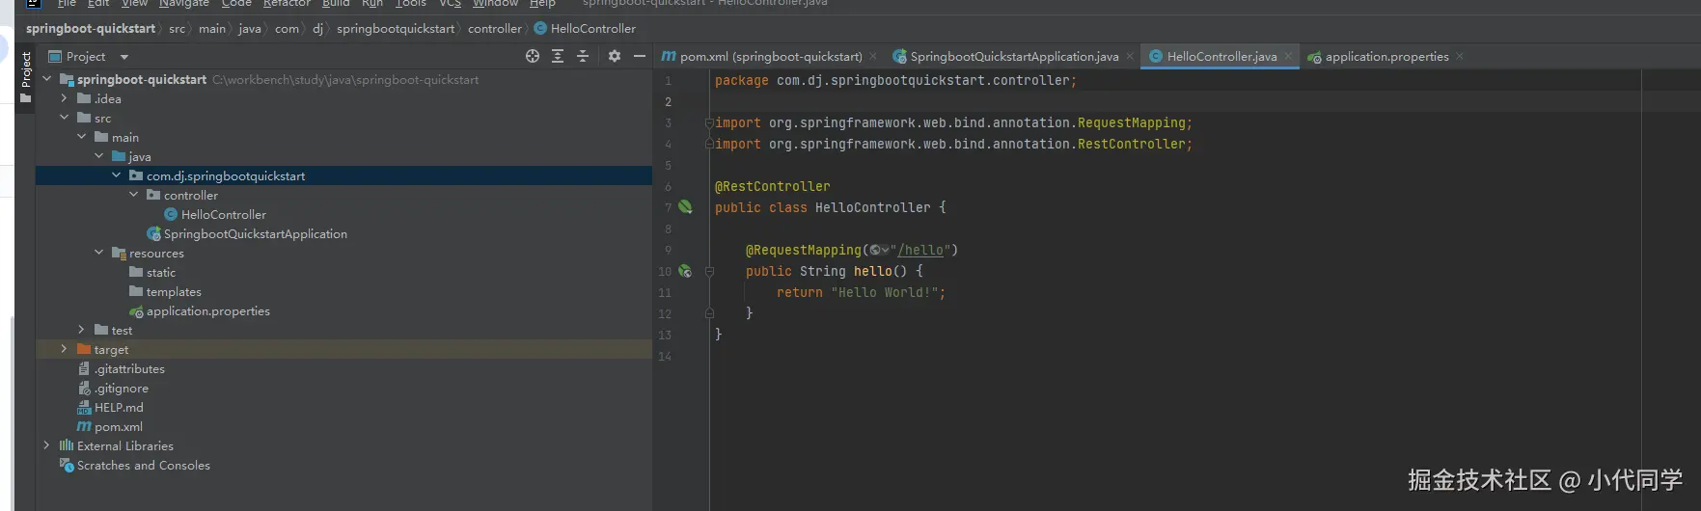Select the HELP.md file
1701x511 pixels.
pos(119,407)
